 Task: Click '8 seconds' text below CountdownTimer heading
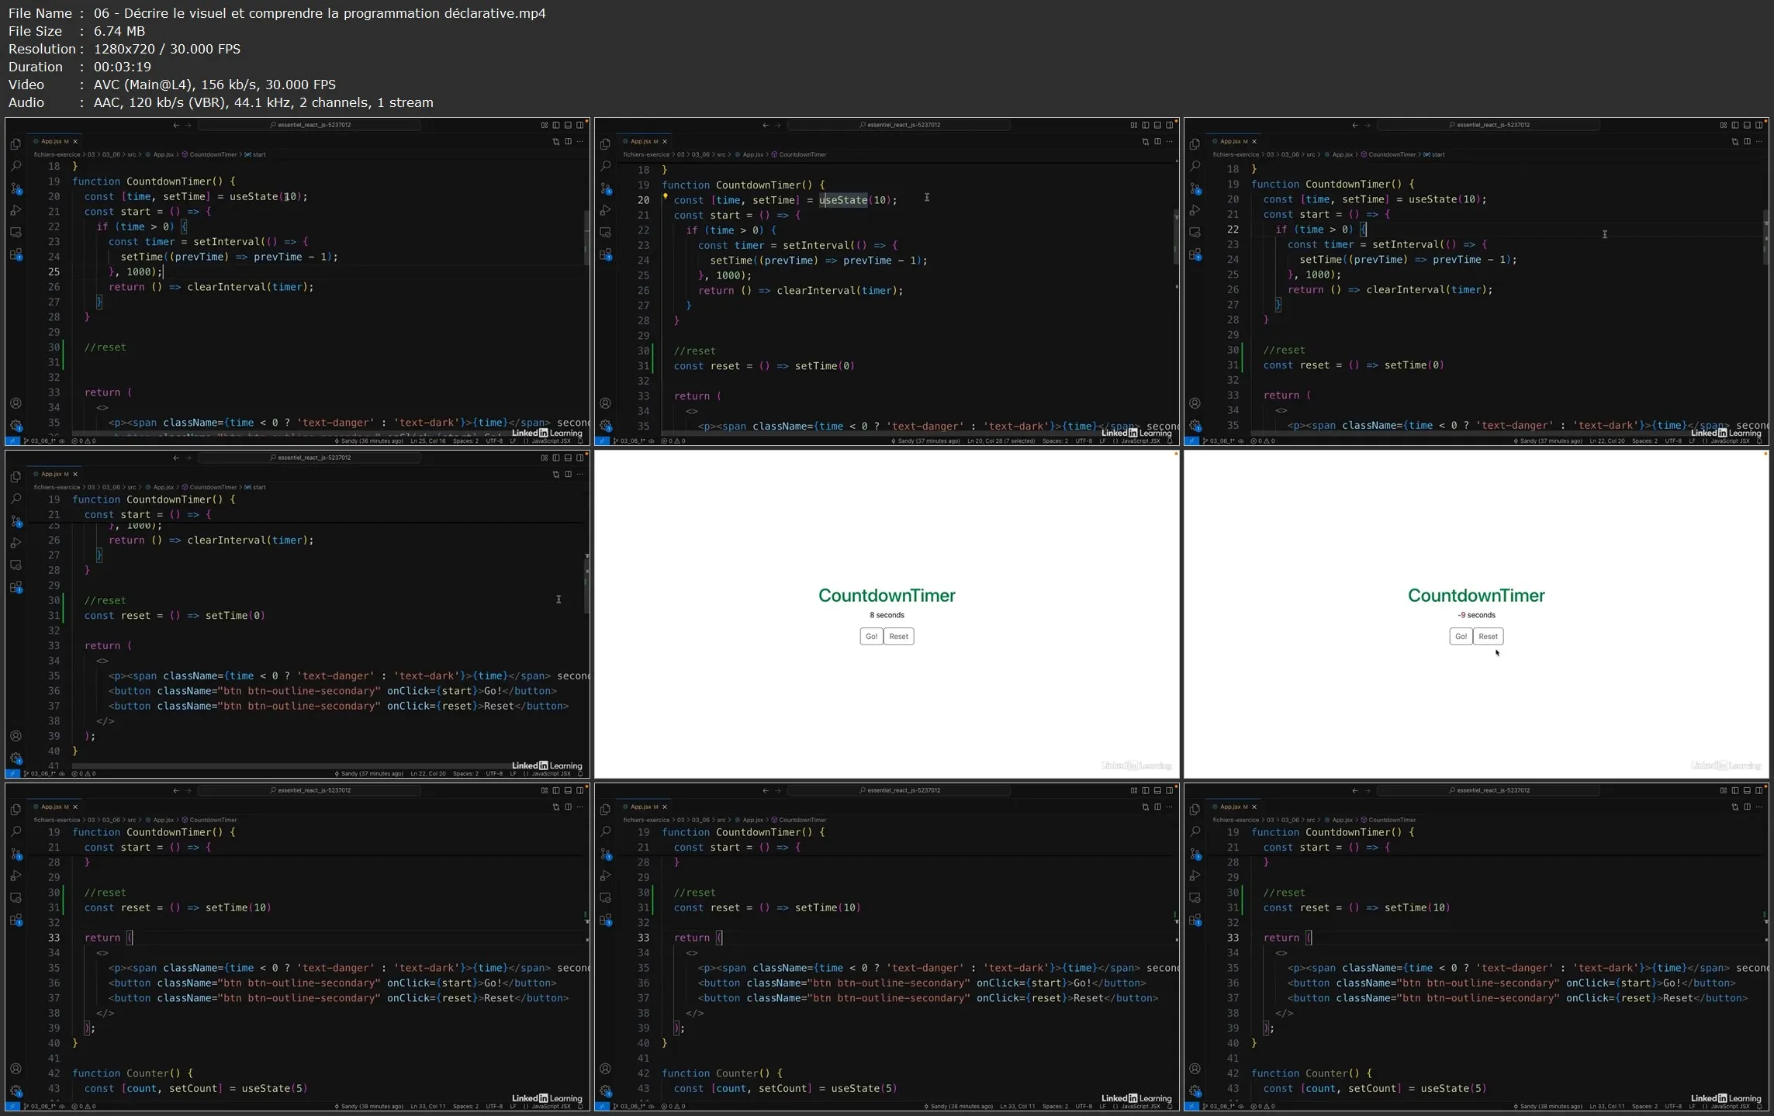click(x=887, y=615)
